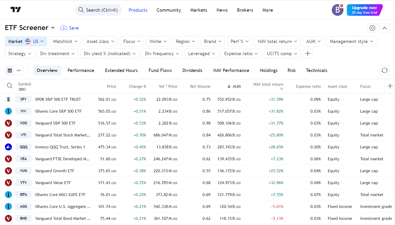The height and width of the screenshot is (225, 395).
Task: Open the Strategy filter dropdown
Action: click(20, 54)
